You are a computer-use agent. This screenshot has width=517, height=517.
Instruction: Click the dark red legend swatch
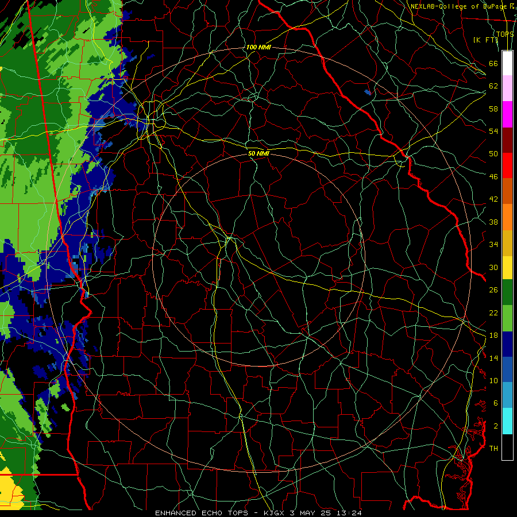click(x=507, y=140)
